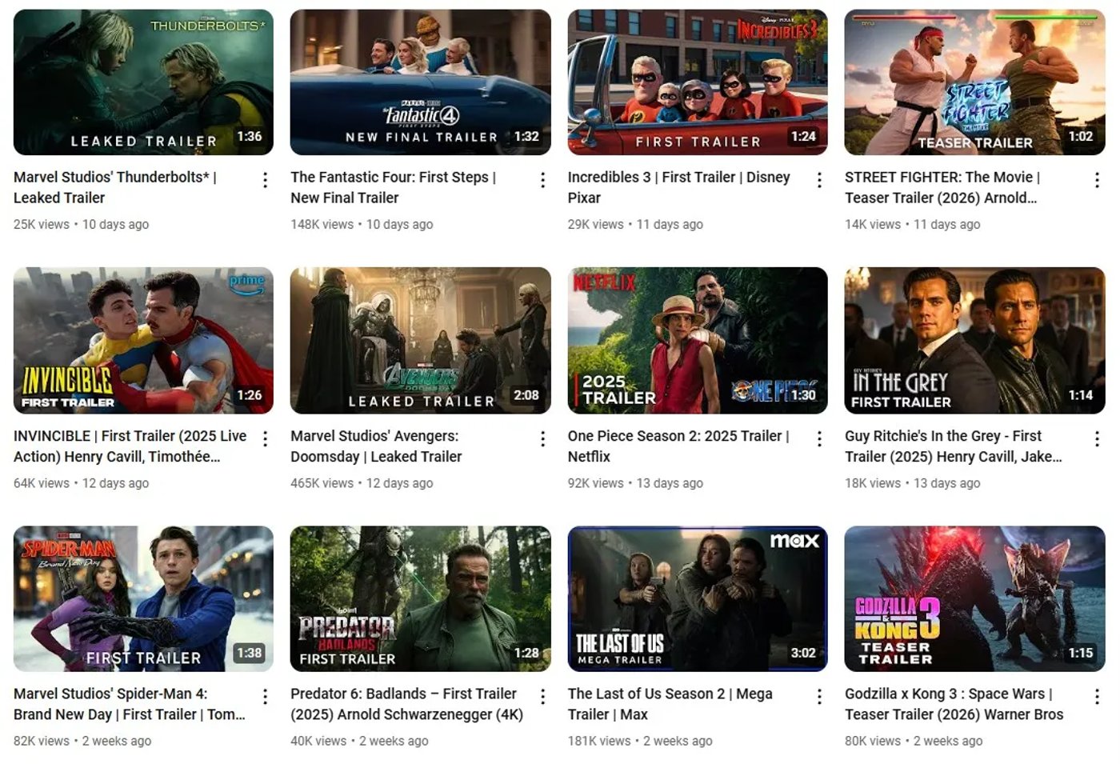Open the three-dot menu on Predator Badlands trailer
Screen dimensions: 1120x764
(x=542, y=697)
